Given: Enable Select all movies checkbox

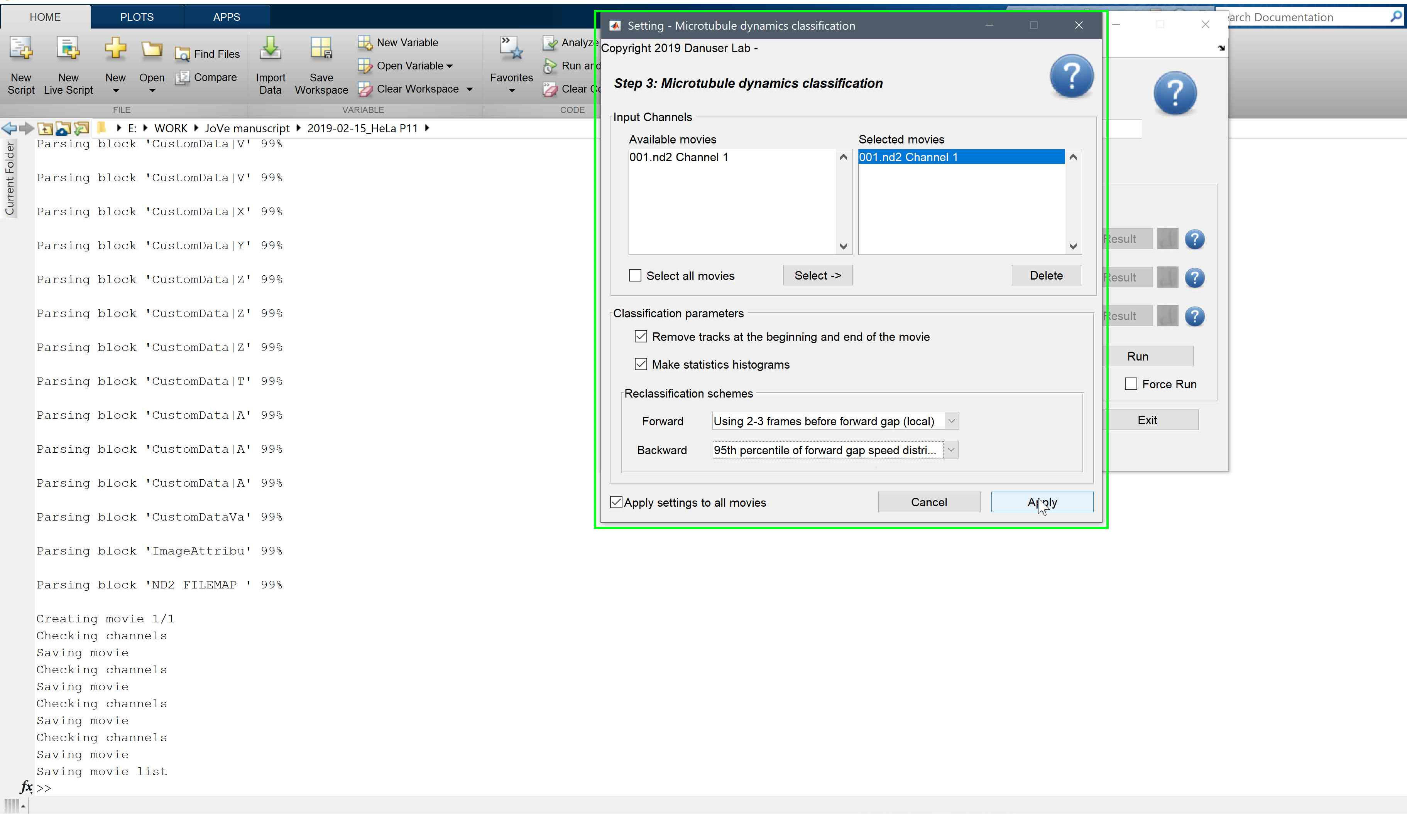Looking at the screenshot, I should (x=635, y=276).
